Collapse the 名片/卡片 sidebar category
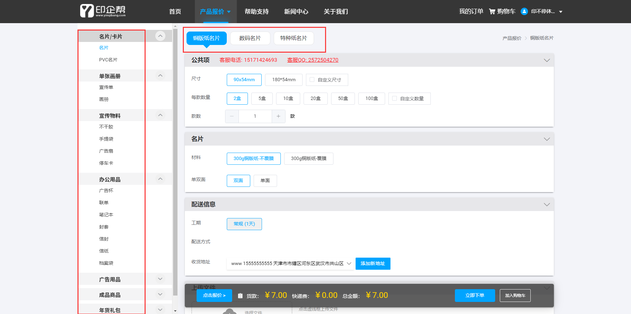The height and width of the screenshot is (314, 631). tap(160, 36)
